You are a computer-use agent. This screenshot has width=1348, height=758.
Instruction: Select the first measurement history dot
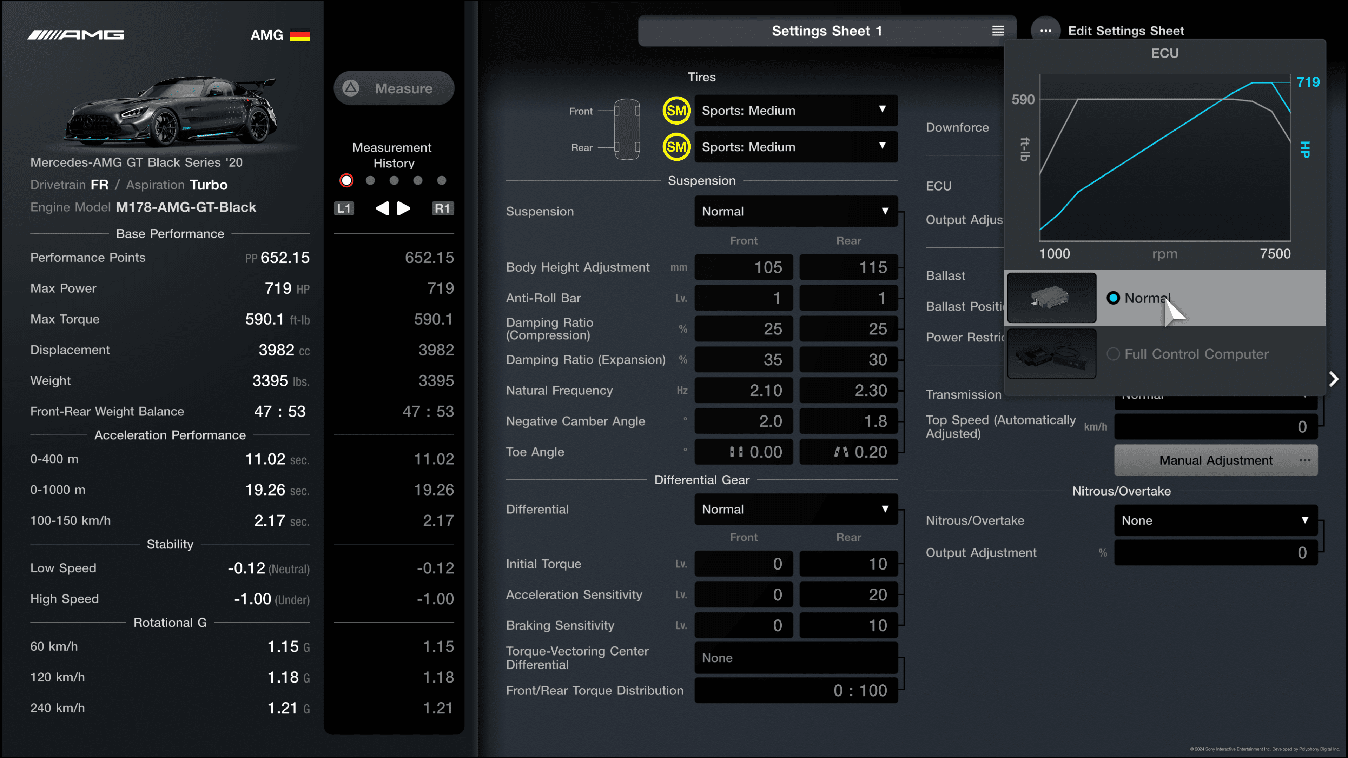click(346, 180)
